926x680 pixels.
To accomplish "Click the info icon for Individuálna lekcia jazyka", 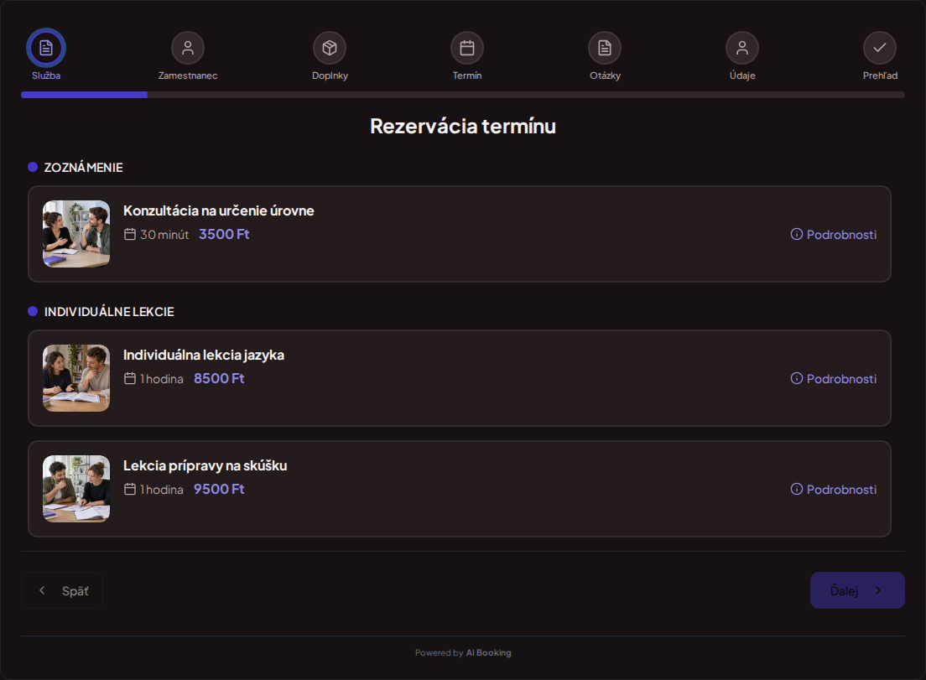I will pos(797,378).
